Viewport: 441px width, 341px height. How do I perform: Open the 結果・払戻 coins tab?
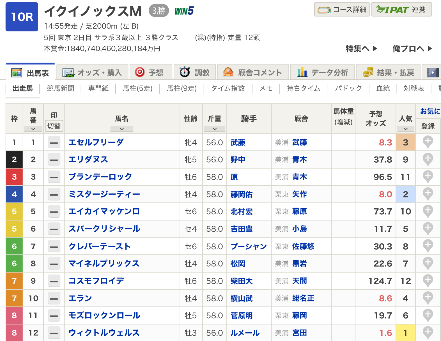(388, 73)
